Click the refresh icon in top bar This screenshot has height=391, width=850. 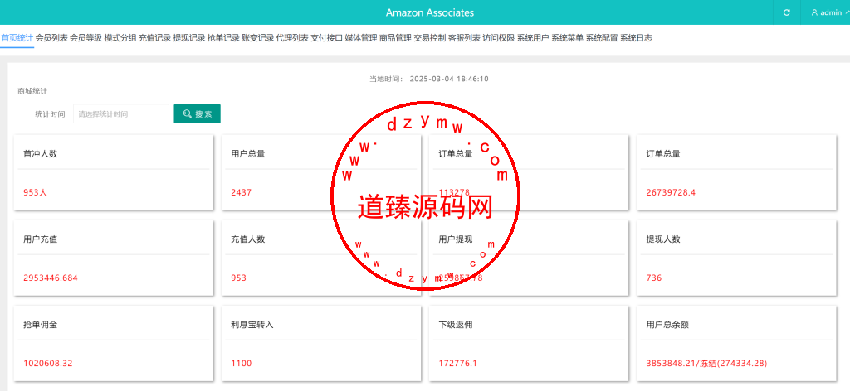(x=787, y=12)
